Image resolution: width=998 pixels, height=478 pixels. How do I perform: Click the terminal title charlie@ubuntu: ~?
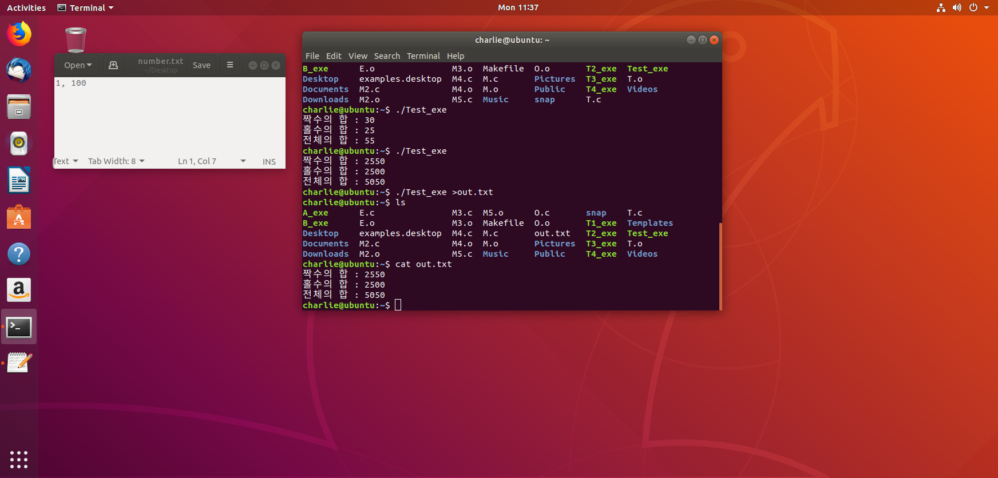coord(512,40)
